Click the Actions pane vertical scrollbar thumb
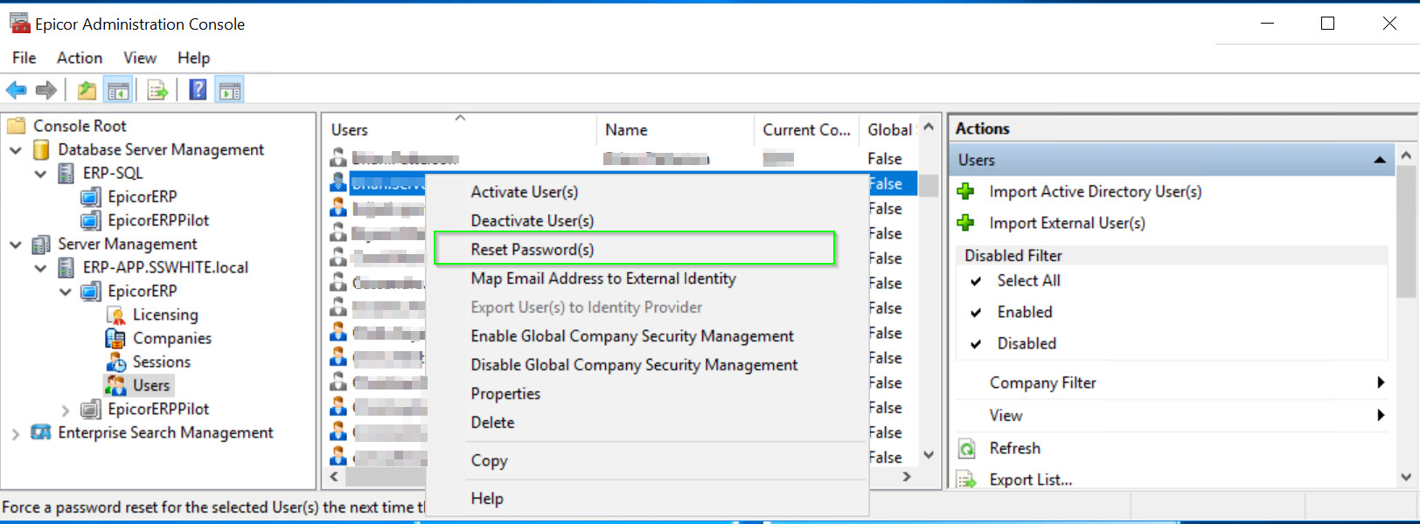1420x524 pixels. (1406, 231)
